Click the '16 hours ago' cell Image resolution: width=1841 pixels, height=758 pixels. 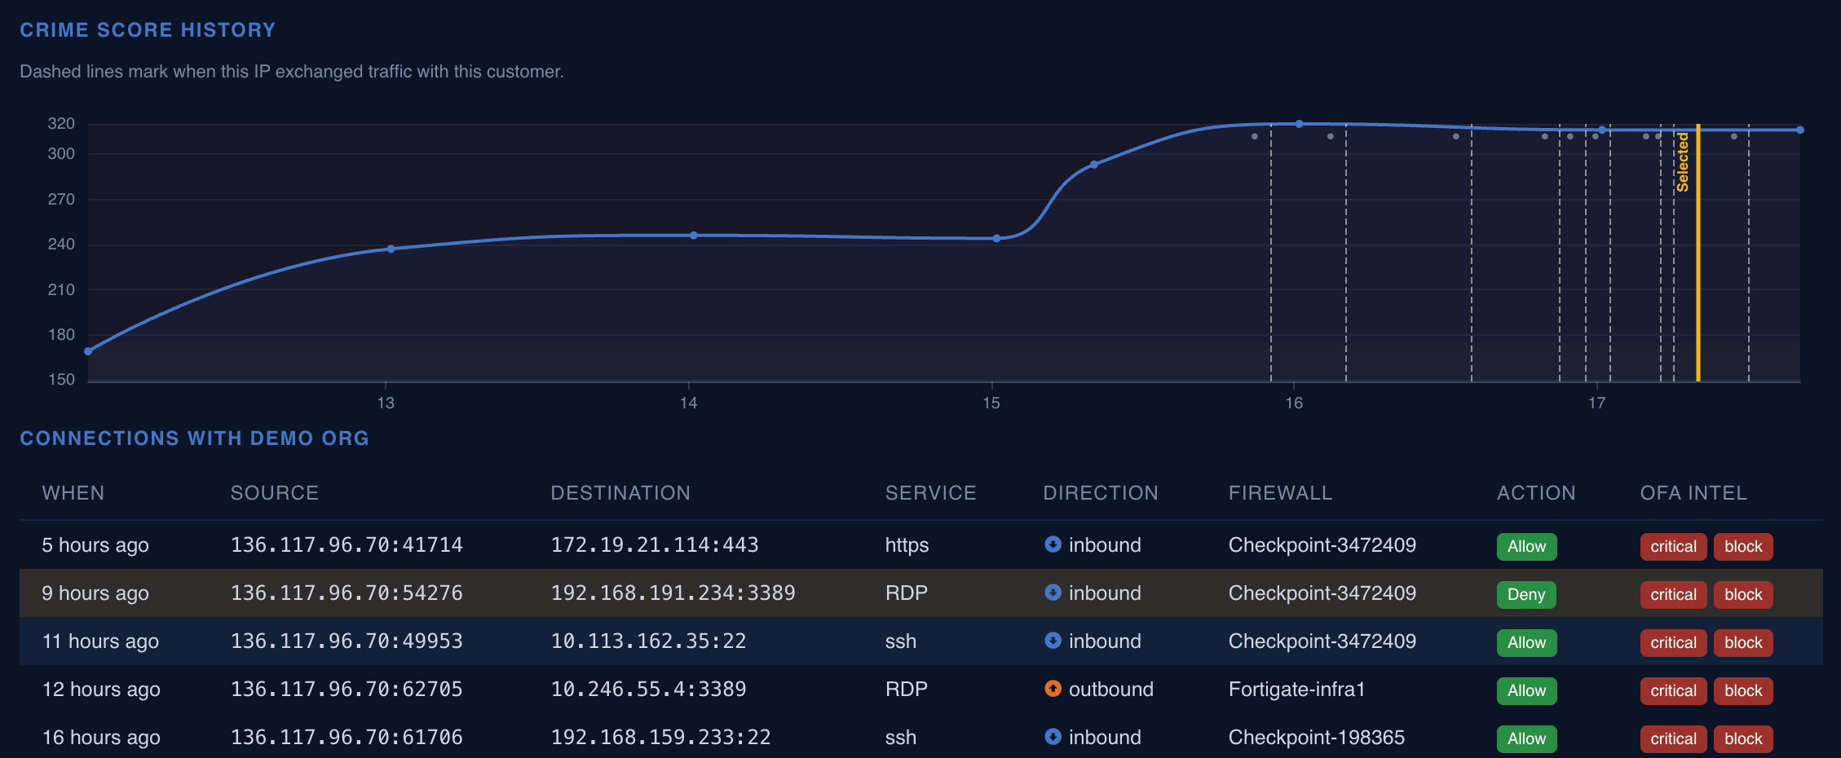click(101, 737)
